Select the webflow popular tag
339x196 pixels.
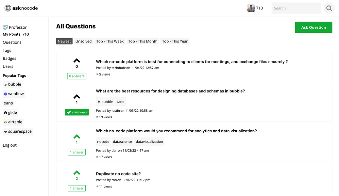(14, 94)
